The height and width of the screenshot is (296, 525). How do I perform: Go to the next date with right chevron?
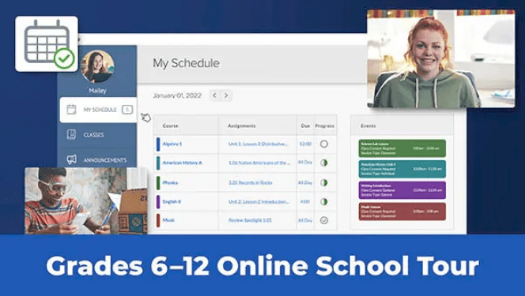click(226, 96)
